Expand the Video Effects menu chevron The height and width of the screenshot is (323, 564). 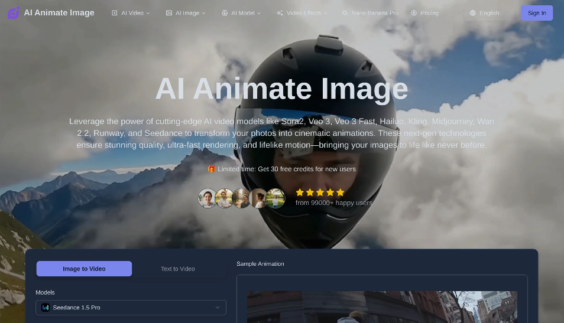tap(326, 13)
